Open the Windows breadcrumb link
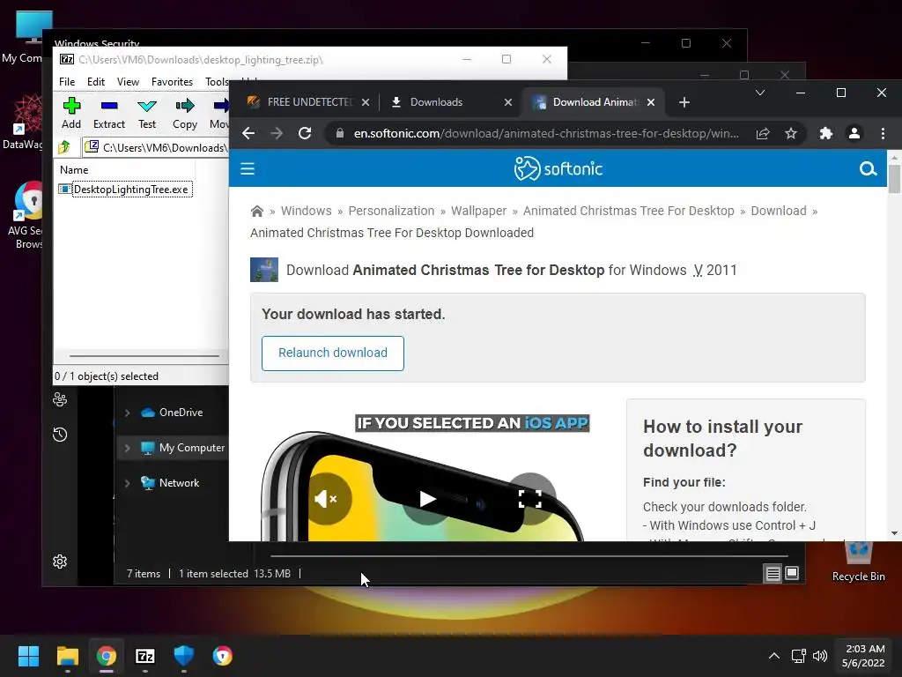Screen dimensions: 902x677 pyautogui.click(x=306, y=211)
